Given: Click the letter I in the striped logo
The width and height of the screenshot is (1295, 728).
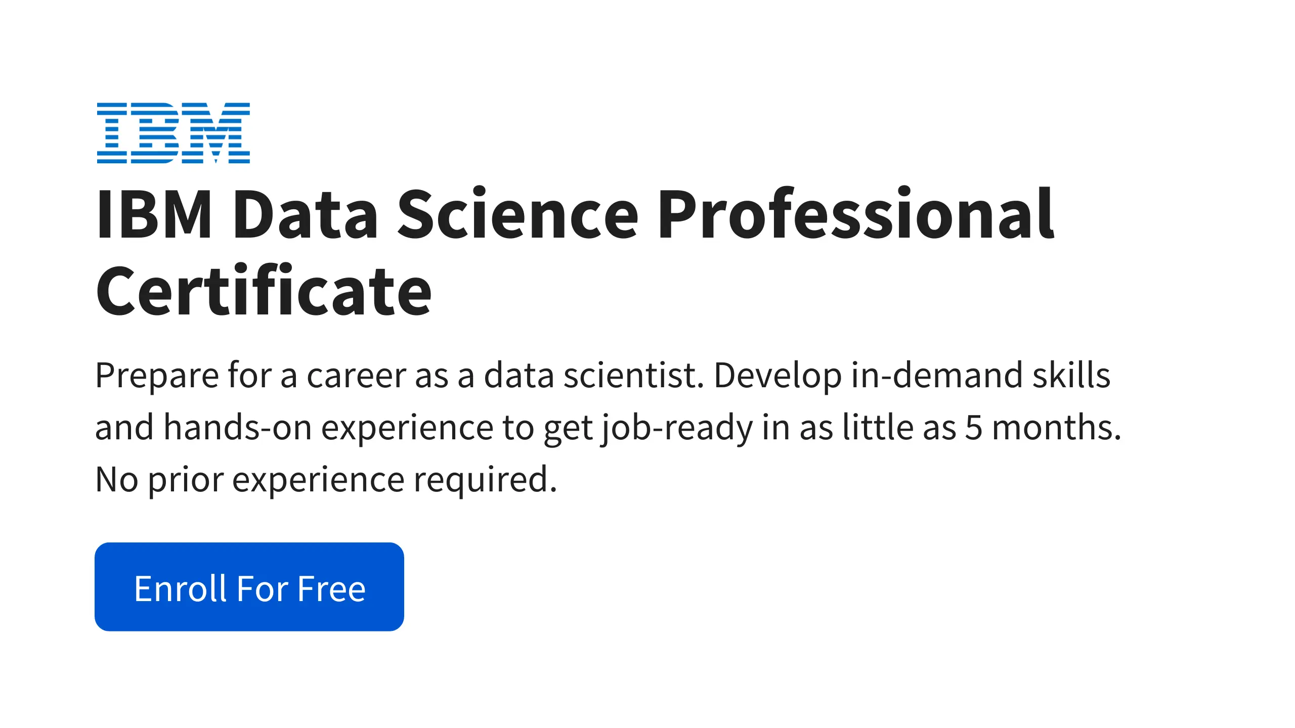Looking at the screenshot, I should pyautogui.click(x=112, y=133).
